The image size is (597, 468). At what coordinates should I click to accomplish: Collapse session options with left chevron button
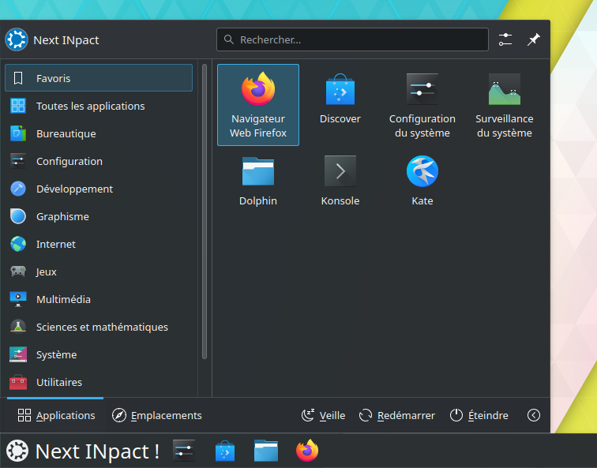pos(533,415)
